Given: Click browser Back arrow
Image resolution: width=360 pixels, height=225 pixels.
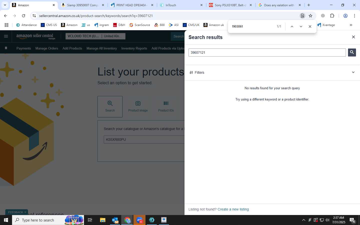Looking at the screenshot, I should [x=5, y=16].
